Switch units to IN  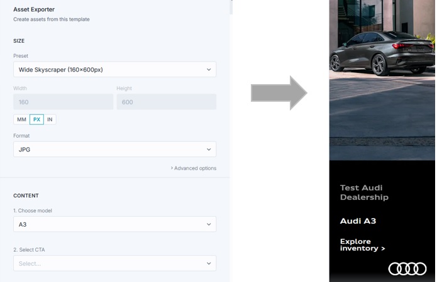tap(50, 119)
